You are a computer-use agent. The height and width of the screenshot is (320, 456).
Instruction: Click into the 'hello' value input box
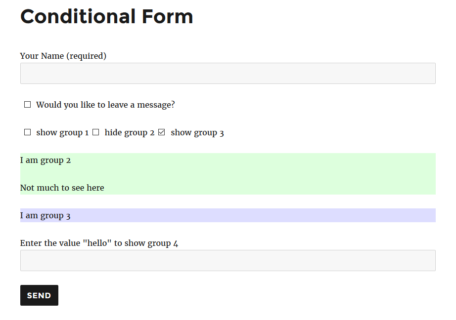coord(228,260)
